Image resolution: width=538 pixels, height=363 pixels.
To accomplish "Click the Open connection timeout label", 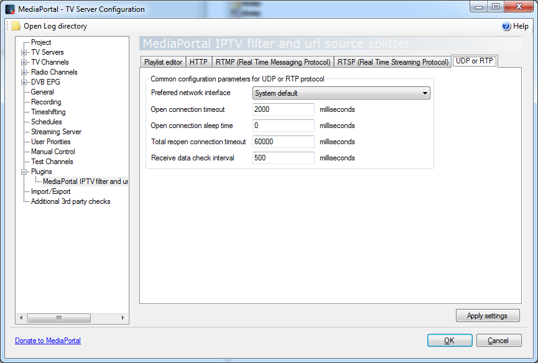I will 188,109.
